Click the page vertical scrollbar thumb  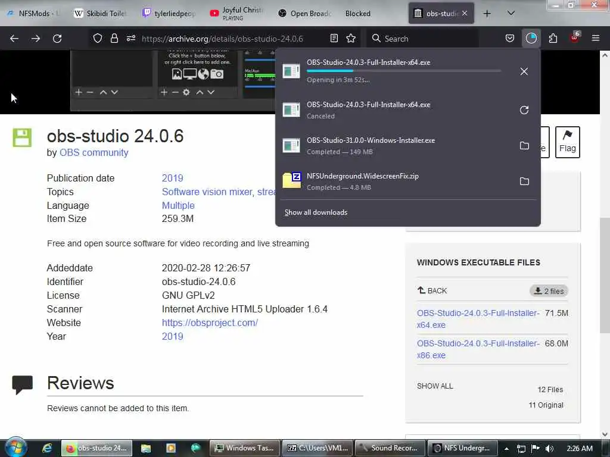pos(605,275)
